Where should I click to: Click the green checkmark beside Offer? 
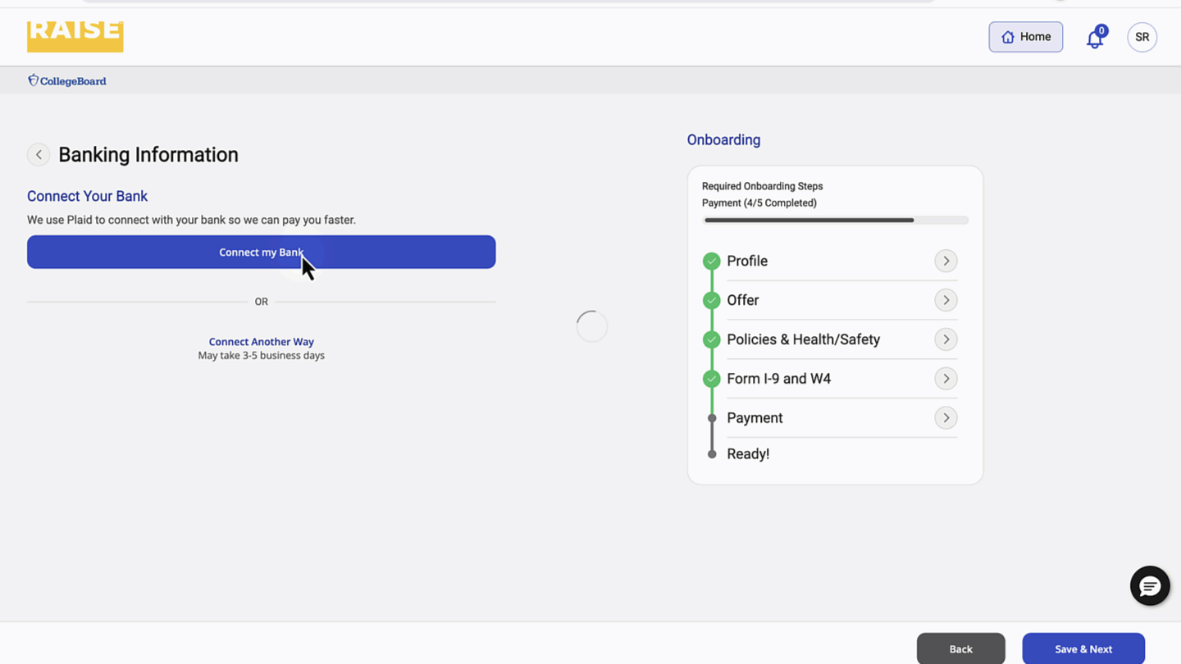[x=711, y=301]
